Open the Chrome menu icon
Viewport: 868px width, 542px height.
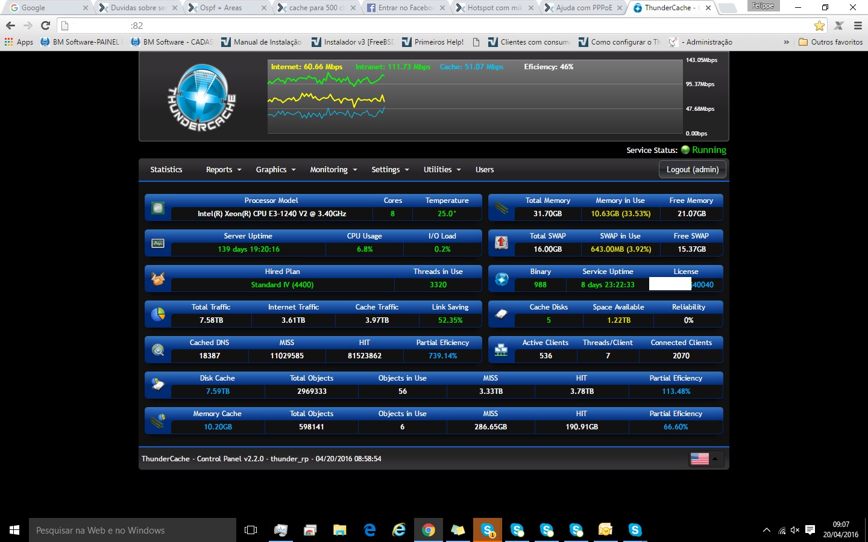coord(858,25)
